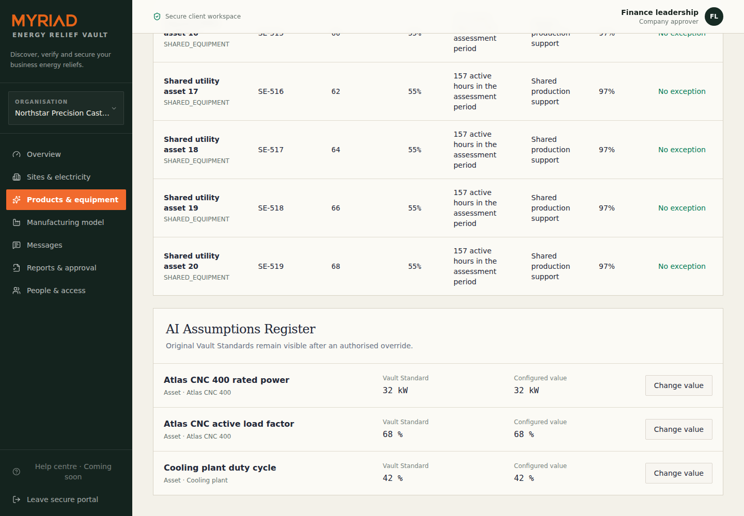This screenshot has width=744, height=516.
Task: Click the Manufacturing model factory icon
Action: pyautogui.click(x=17, y=222)
